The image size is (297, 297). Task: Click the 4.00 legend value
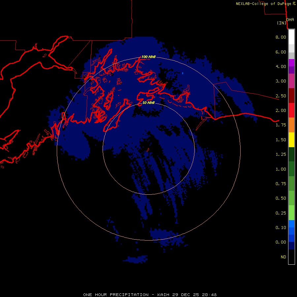[x=281, y=66]
